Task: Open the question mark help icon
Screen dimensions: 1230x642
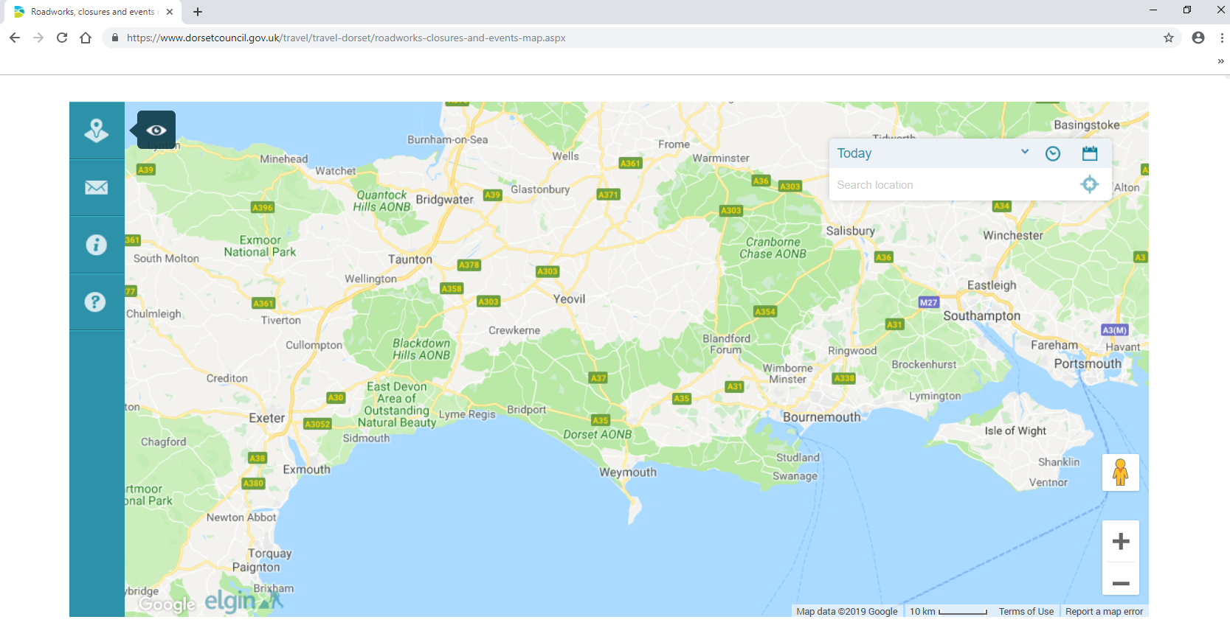Action: point(97,301)
